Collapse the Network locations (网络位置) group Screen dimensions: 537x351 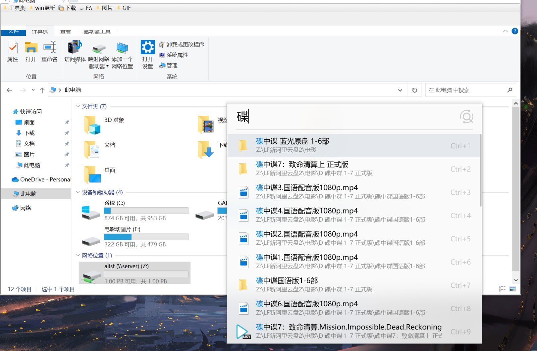click(78, 255)
